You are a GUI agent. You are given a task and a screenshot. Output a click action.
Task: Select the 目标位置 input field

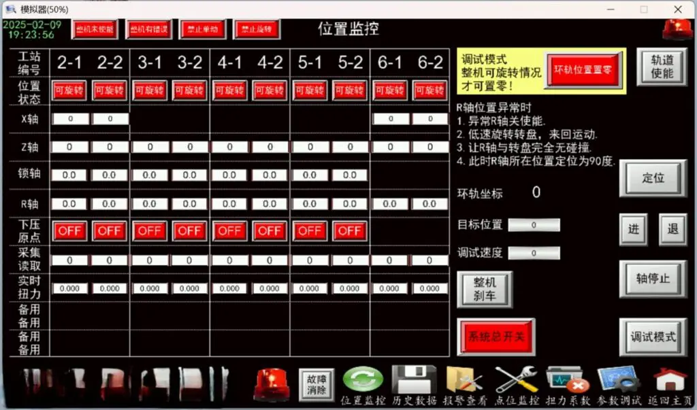(x=534, y=225)
